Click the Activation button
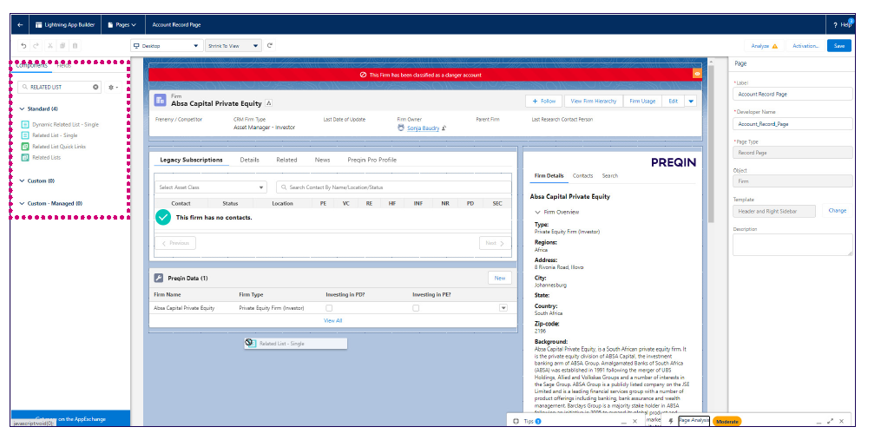The width and height of the screenshot is (881, 440). click(805, 46)
